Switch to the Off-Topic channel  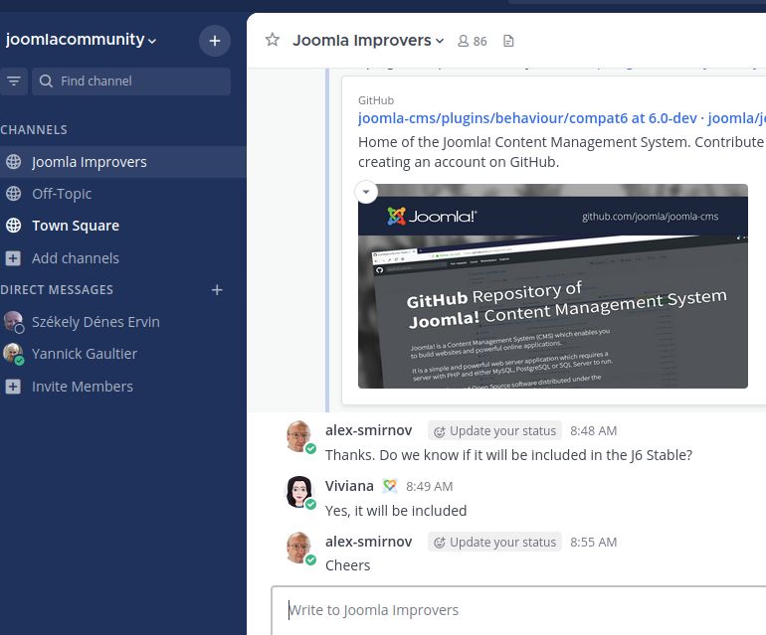tap(123, 194)
